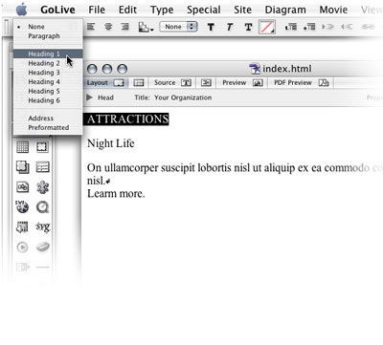The width and height of the screenshot is (383, 345).
Task: Select the Java Applet play icon
Action: [22, 248]
